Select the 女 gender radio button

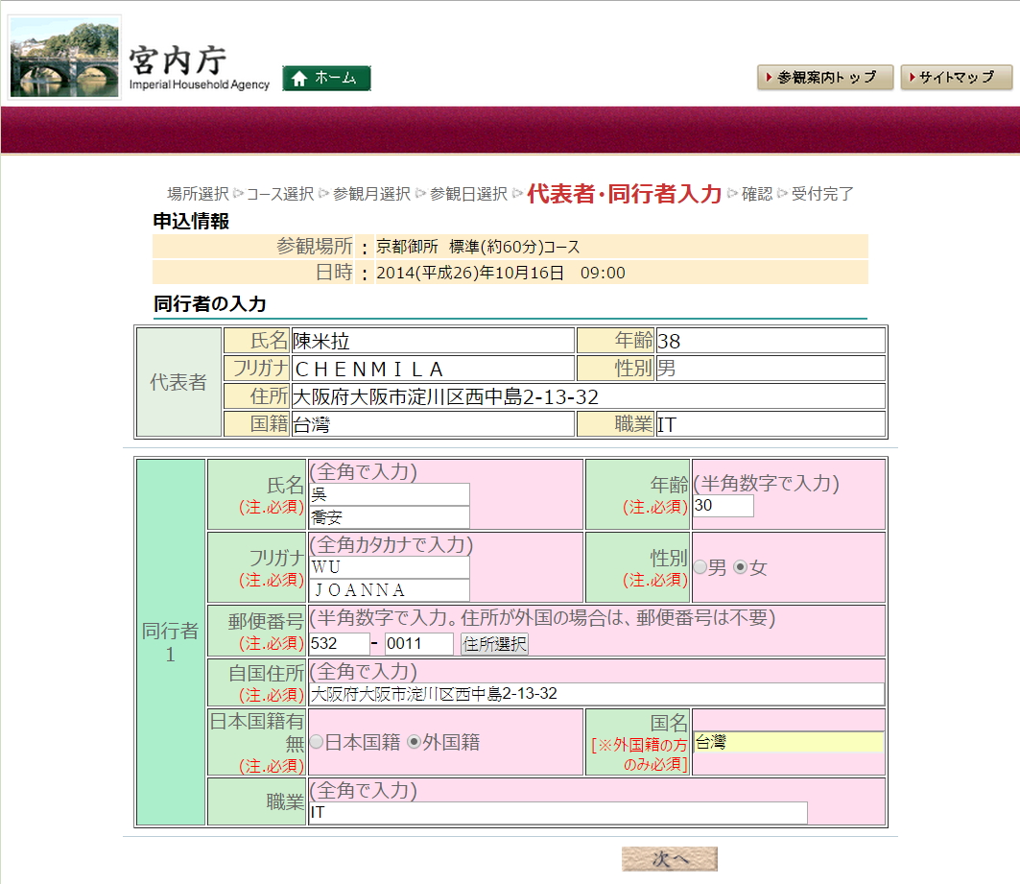740,568
